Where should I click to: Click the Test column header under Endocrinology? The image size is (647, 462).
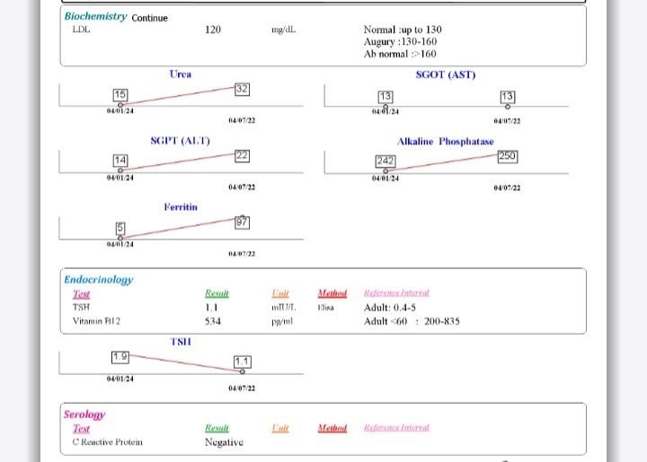pos(81,293)
